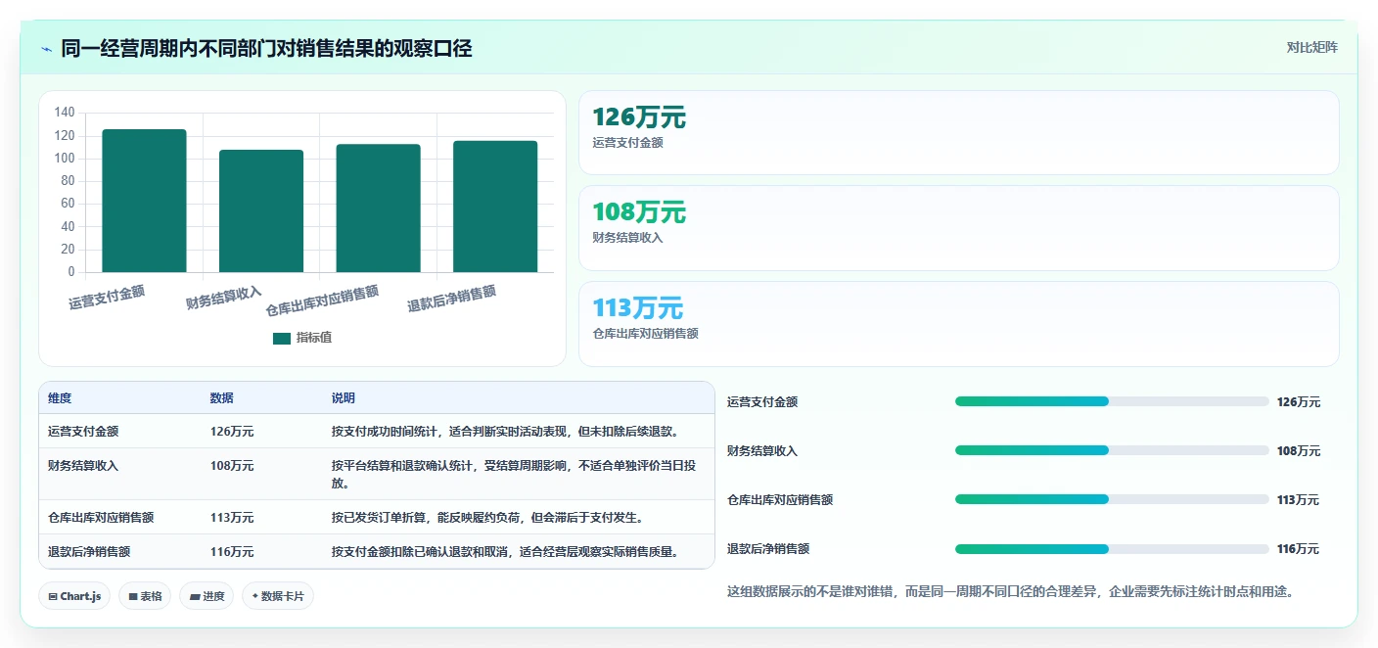Click the 财务结算收入 progress bar
The height and width of the screenshot is (648, 1378).
[x=1112, y=450]
